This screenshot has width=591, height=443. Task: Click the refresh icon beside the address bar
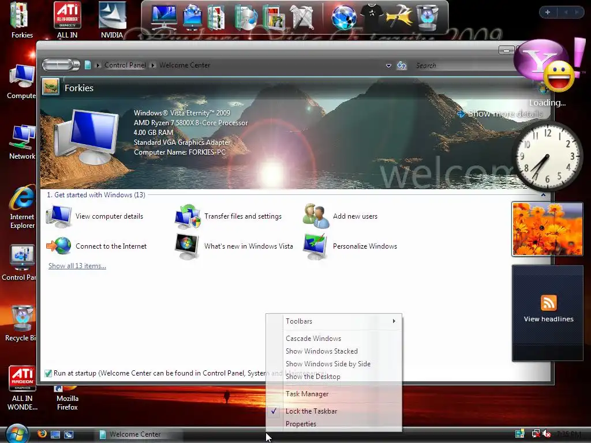[402, 66]
